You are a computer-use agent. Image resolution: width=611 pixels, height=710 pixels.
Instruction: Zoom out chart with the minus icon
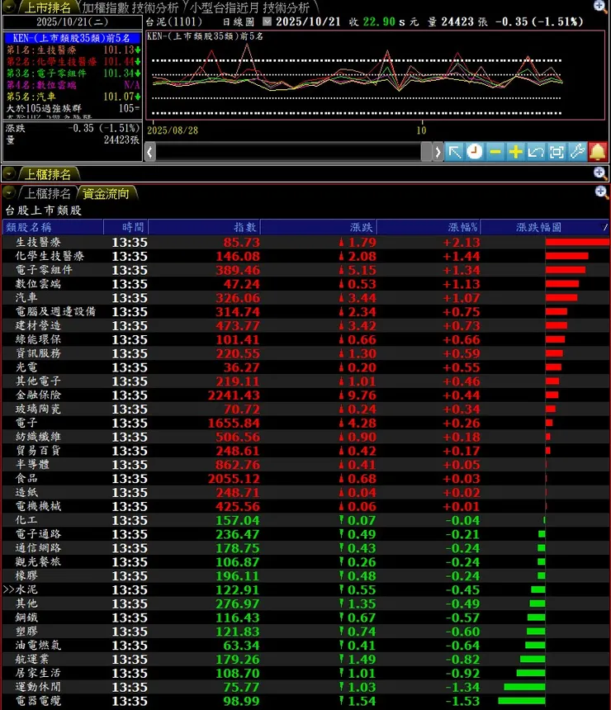click(x=495, y=152)
